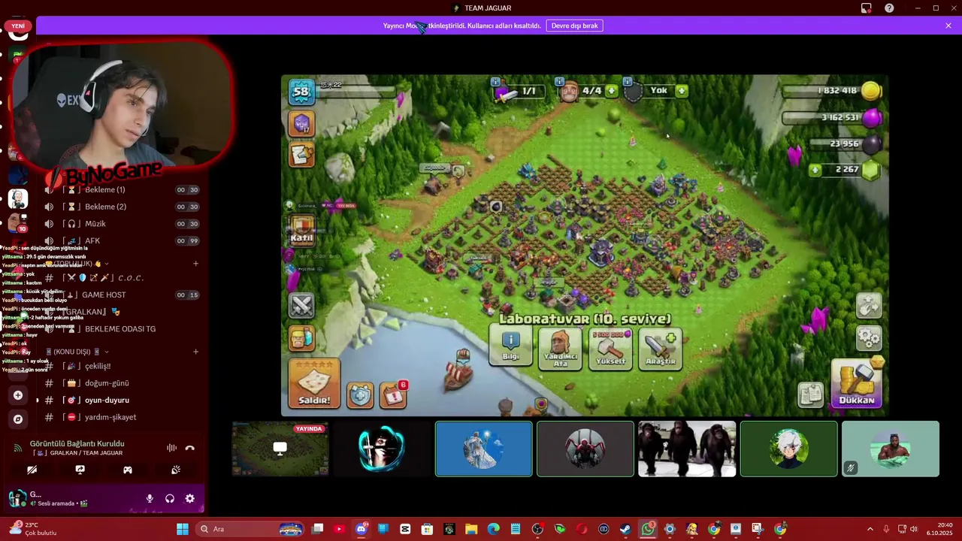Select the monkeys participant tile
Image resolution: width=962 pixels, height=541 pixels.
pos(687,449)
